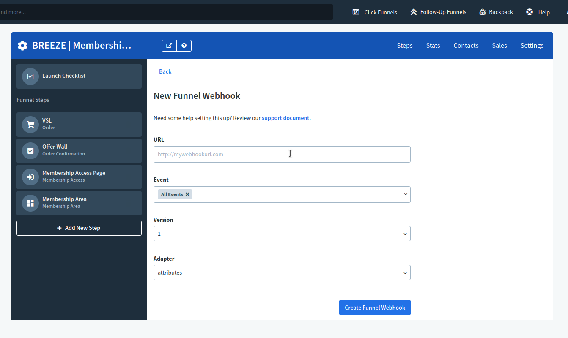Screen dimensions: 568x338
Task: Open the Settings tab
Action: pyautogui.click(x=532, y=46)
